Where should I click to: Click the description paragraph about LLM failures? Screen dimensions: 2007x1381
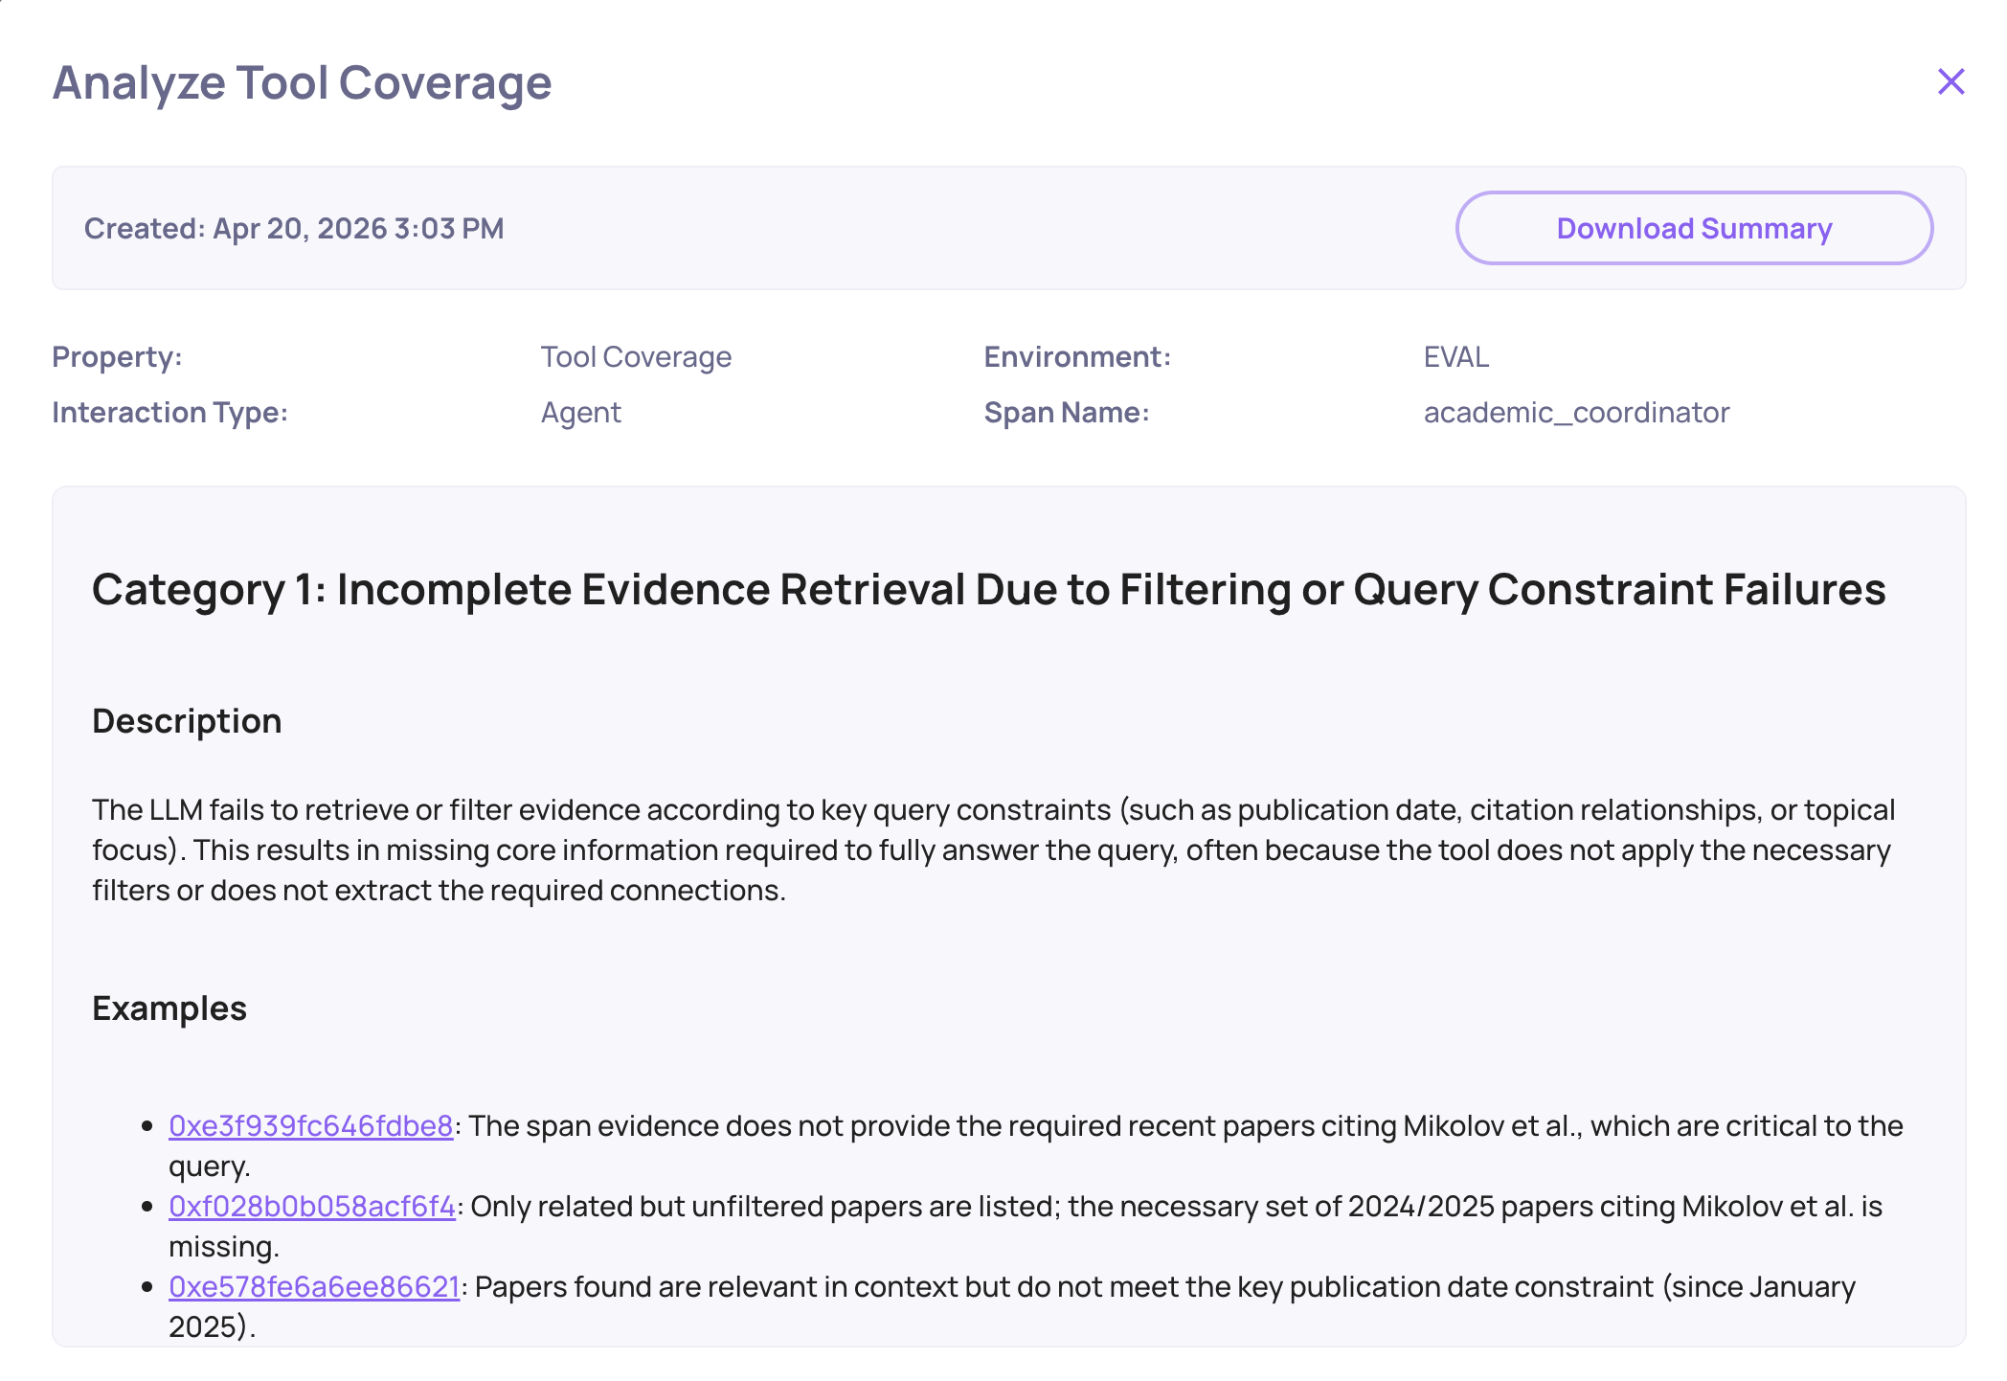point(992,850)
